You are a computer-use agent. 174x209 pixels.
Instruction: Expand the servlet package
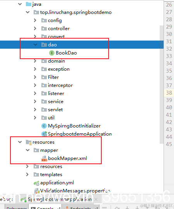(35, 110)
